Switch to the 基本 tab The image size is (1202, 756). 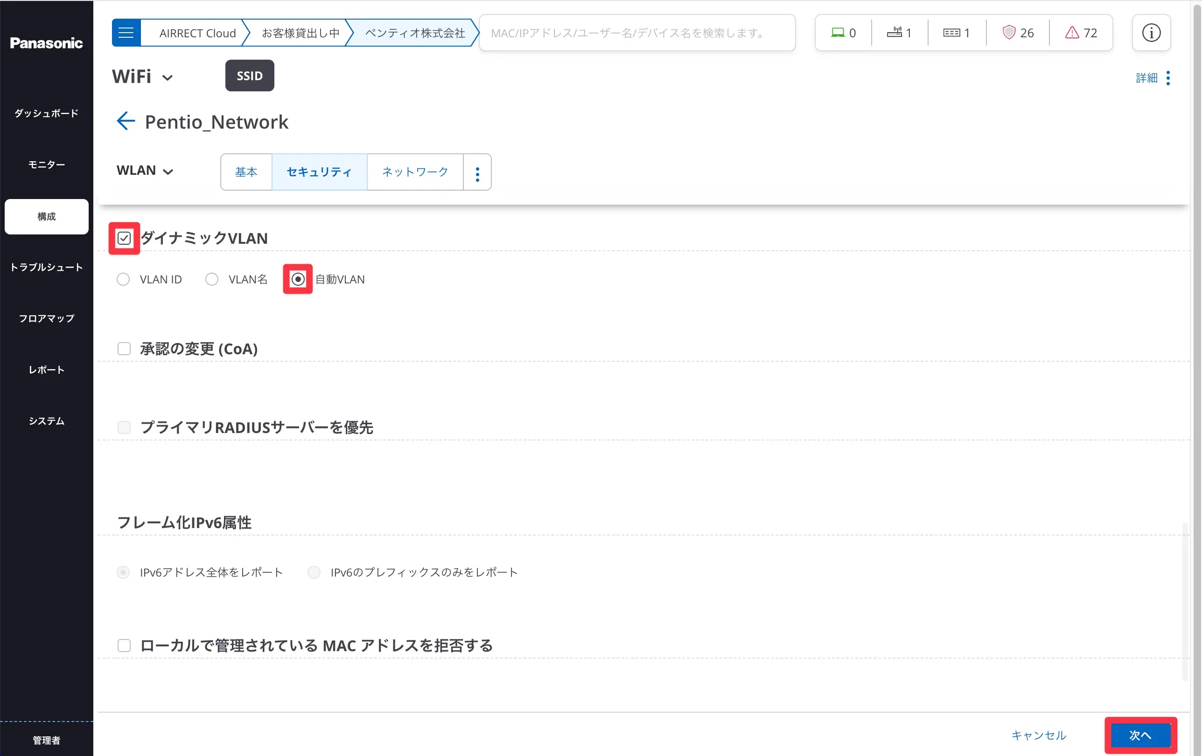pyautogui.click(x=246, y=172)
